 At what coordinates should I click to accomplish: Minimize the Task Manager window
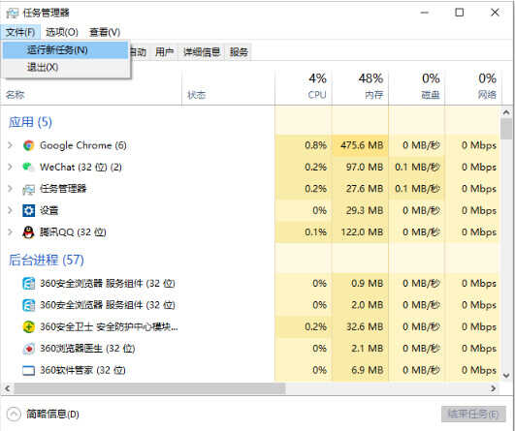[425, 13]
